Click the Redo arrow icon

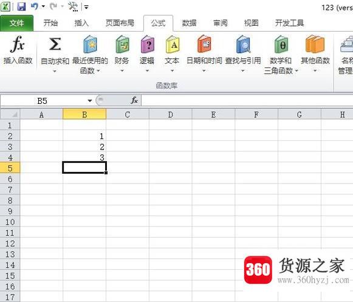click(x=53, y=6)
